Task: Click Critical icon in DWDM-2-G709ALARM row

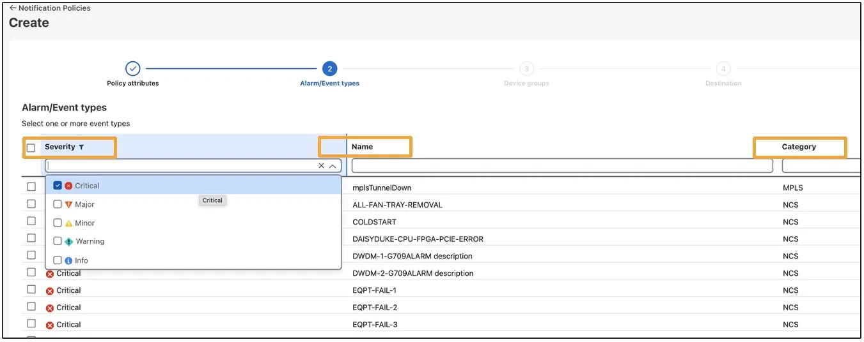Action: 50,274
